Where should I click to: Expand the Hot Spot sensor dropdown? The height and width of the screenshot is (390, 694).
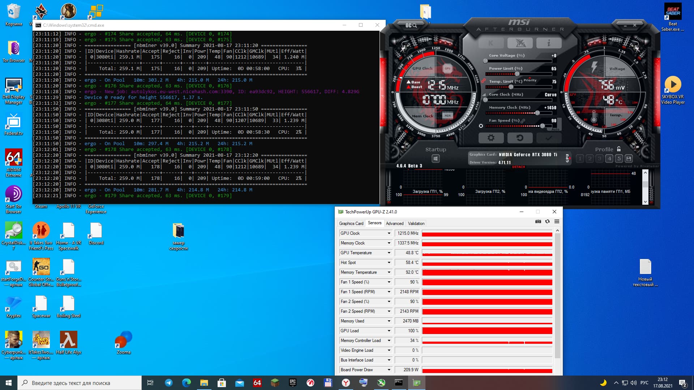(389, 263)
